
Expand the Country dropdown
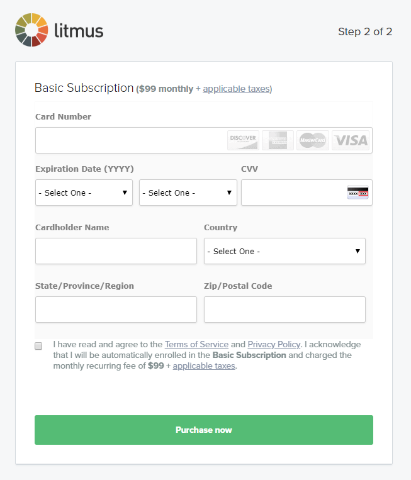284,251
